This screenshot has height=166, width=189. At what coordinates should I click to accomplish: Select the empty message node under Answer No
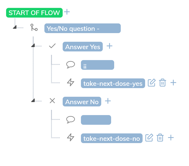pos(96,120)
